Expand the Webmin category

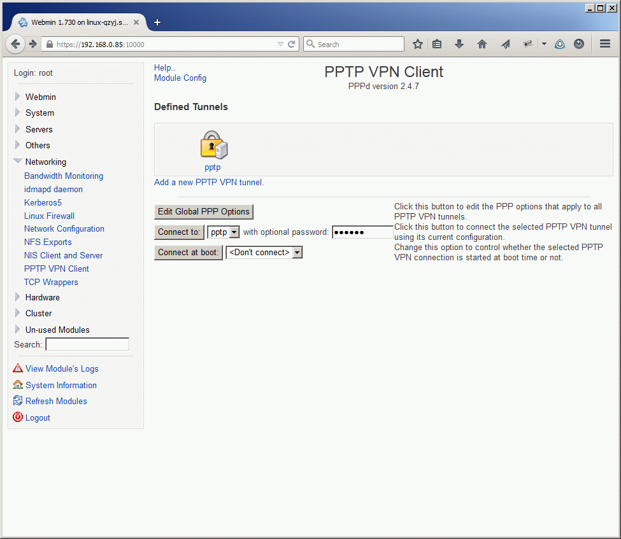17,96
